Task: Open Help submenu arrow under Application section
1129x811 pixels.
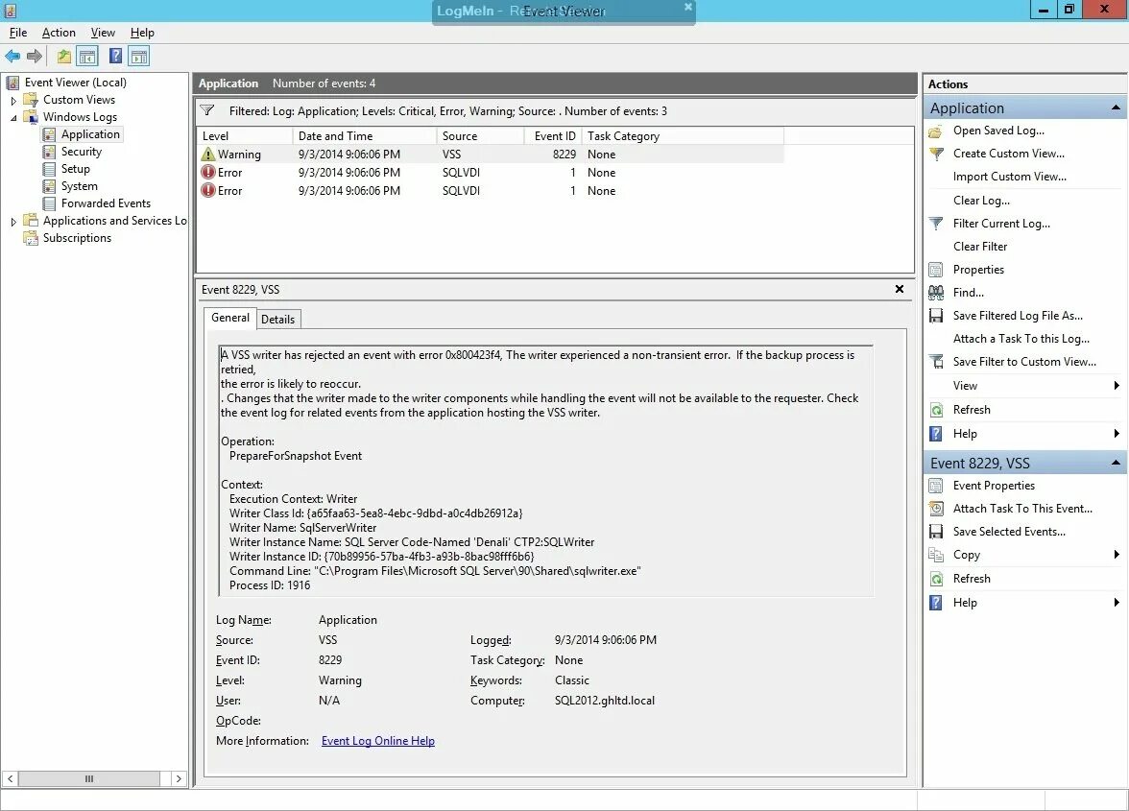Action: 1116,433
